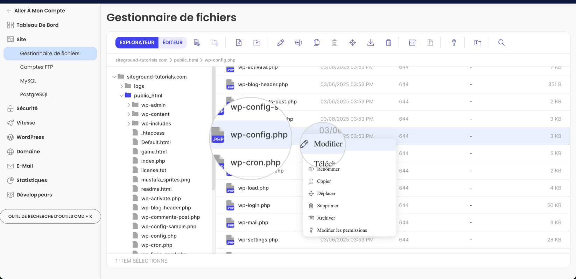This screenshot has height=279, width=576.
Task: Click the rename icon in toolbar
Action: point(298,43)
